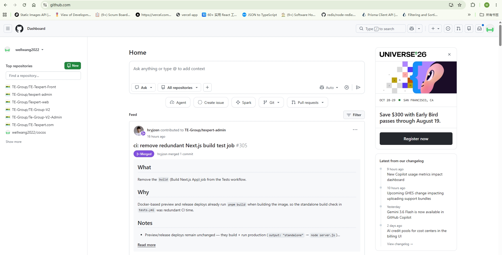Click the Create issue button

click(211, 102)
